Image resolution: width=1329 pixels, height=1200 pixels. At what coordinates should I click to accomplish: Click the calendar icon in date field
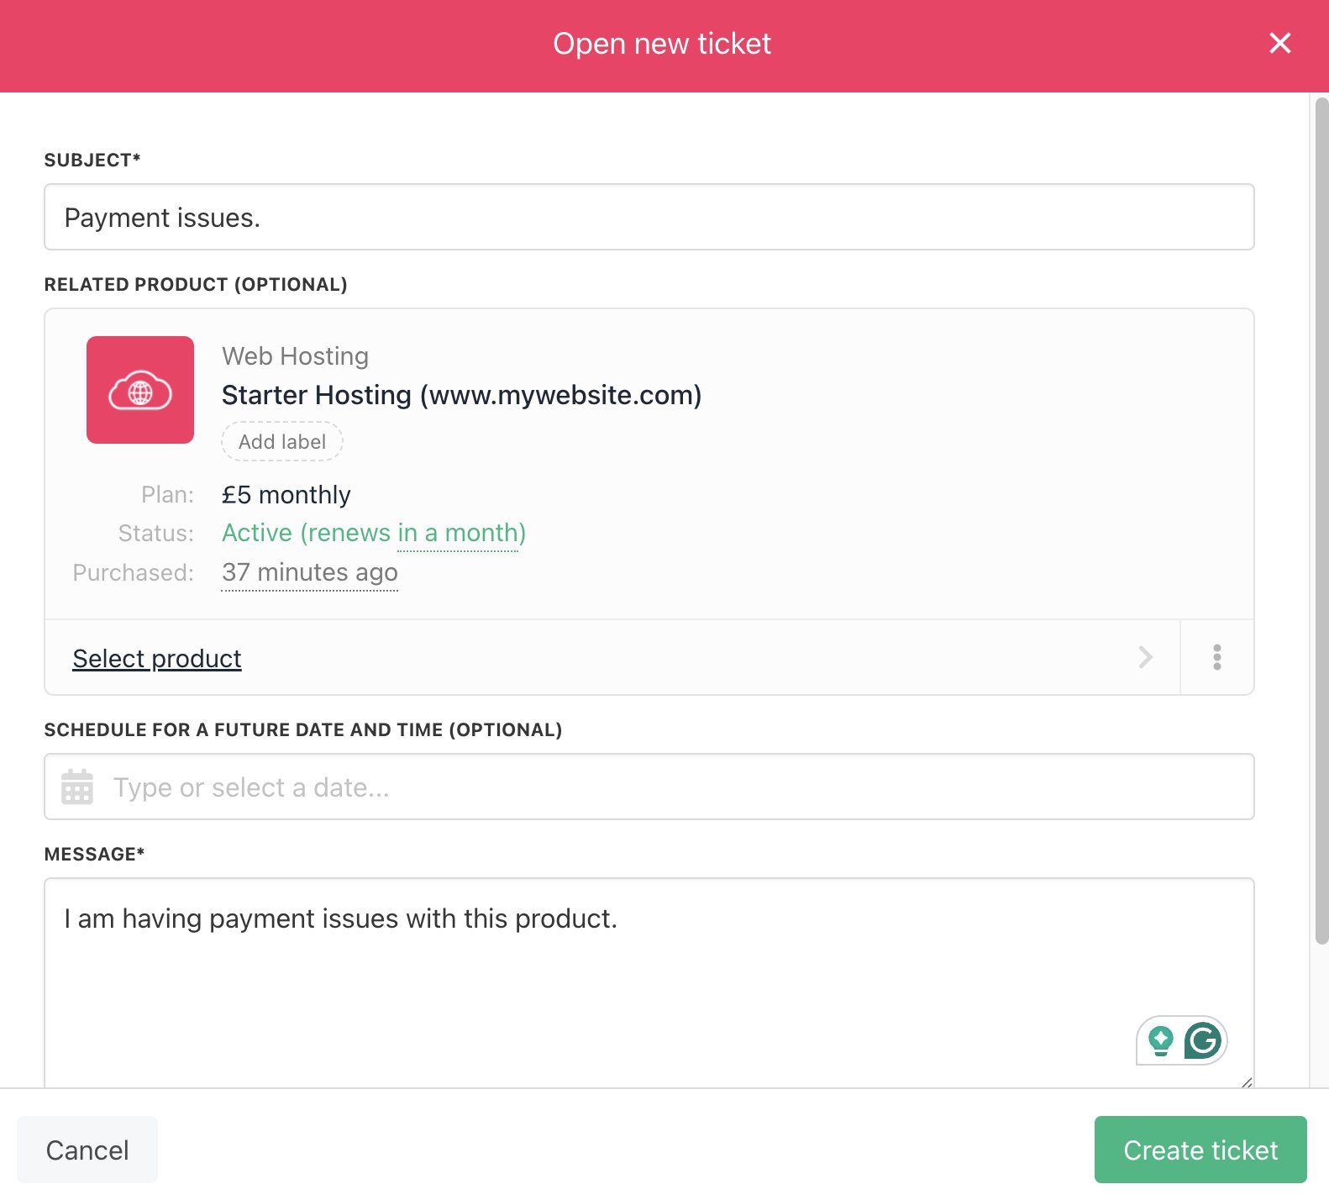(x=77, y=787)
